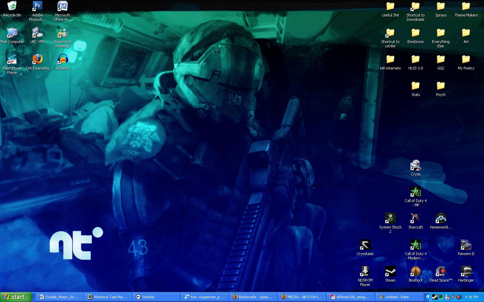
Task: Open the Sprays folder
Action: [441, 9]
